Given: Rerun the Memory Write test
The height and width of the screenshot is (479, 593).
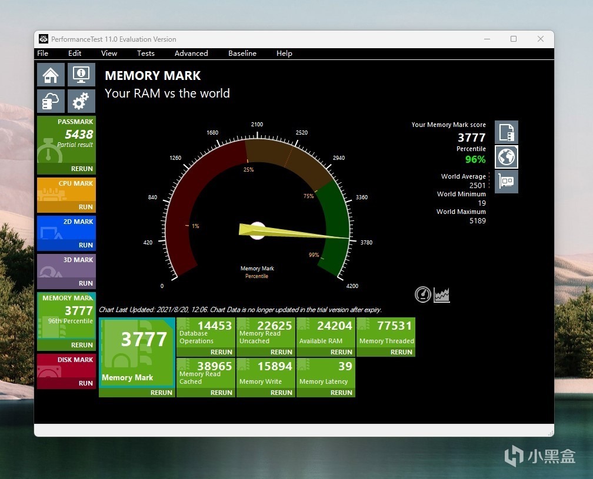Looking at the screenshot, I should tap(281, 393).
